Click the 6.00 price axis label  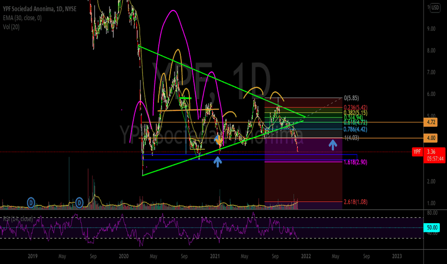tap(431, 94)
